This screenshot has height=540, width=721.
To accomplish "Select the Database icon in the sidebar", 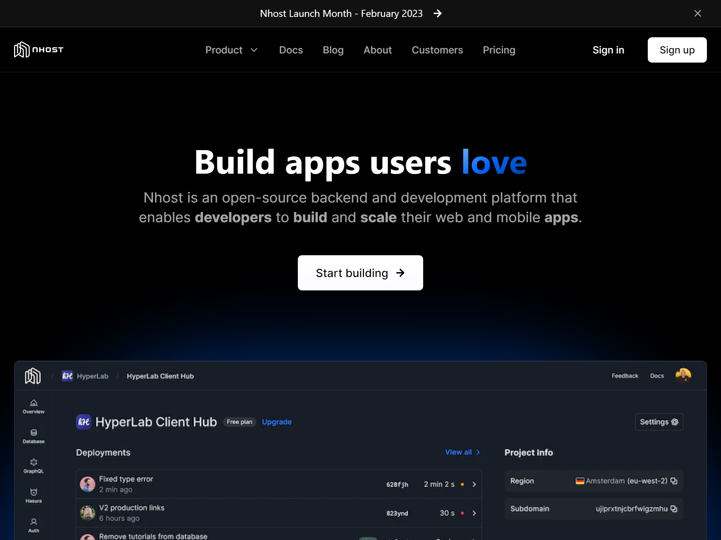I will [x=33, y=435].
